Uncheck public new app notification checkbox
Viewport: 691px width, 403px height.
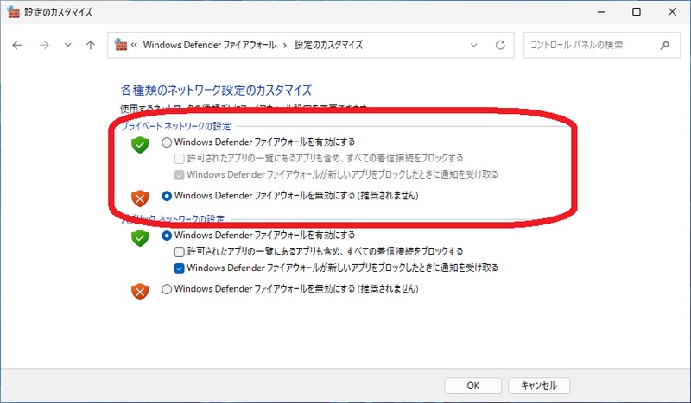[x=179, y=268]
